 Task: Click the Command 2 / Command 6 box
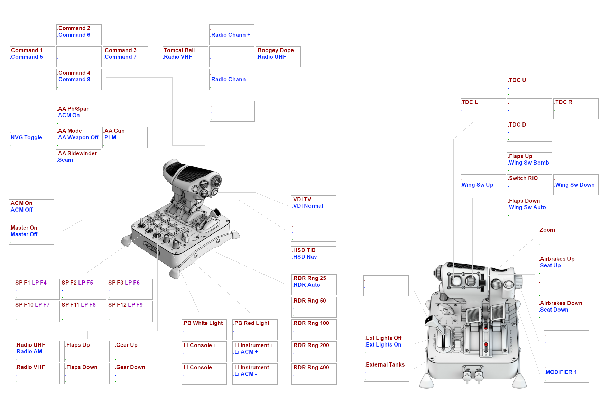point(79,35)
